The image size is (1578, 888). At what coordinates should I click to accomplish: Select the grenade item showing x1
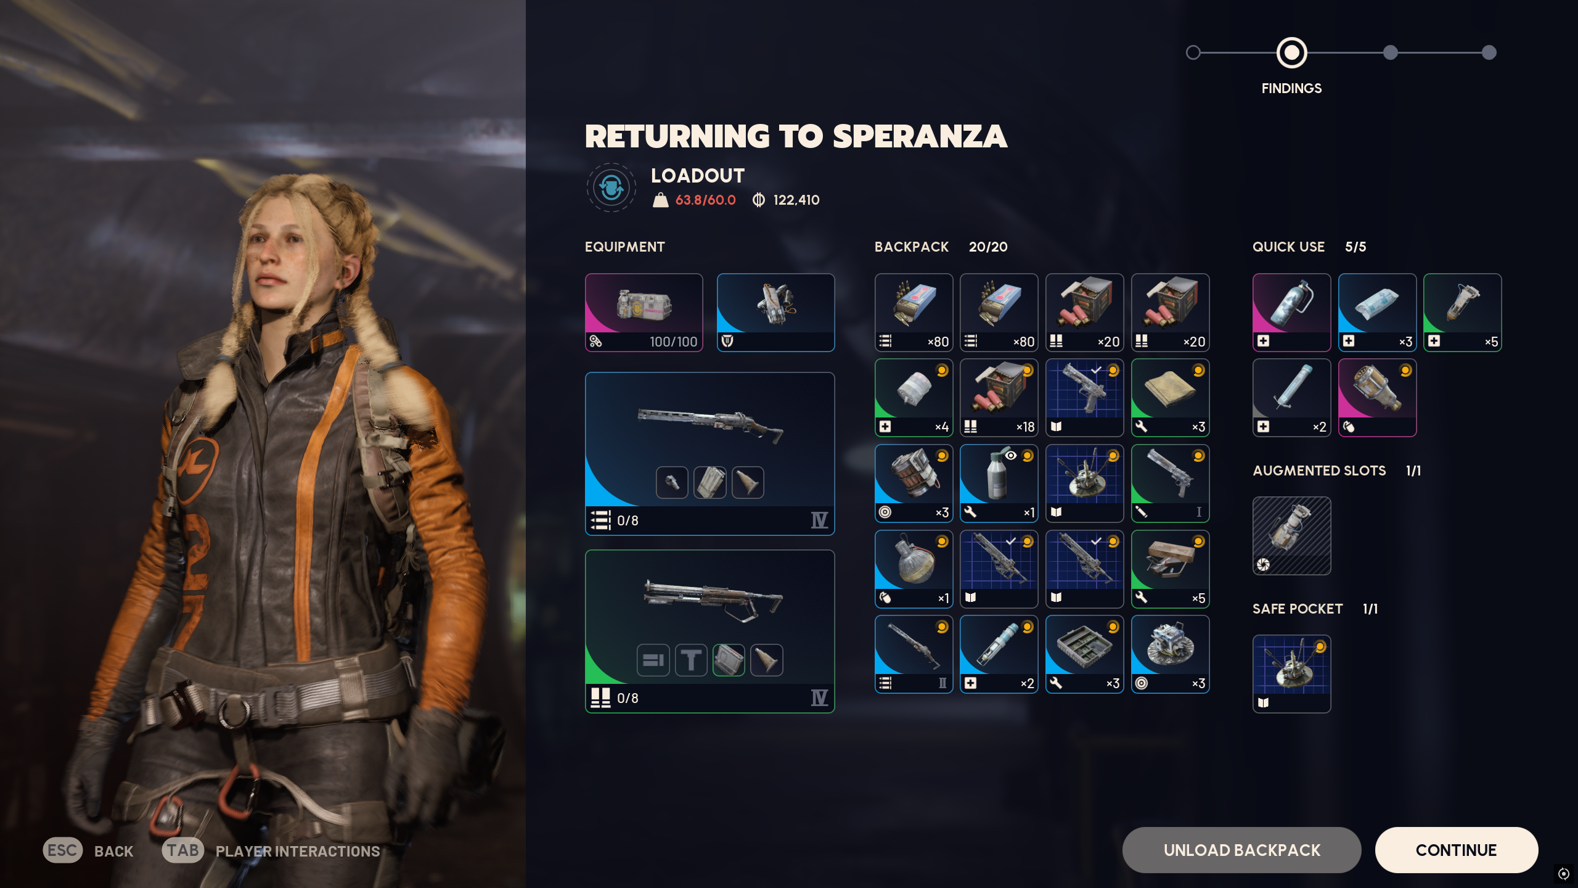(x=914, y=569)
